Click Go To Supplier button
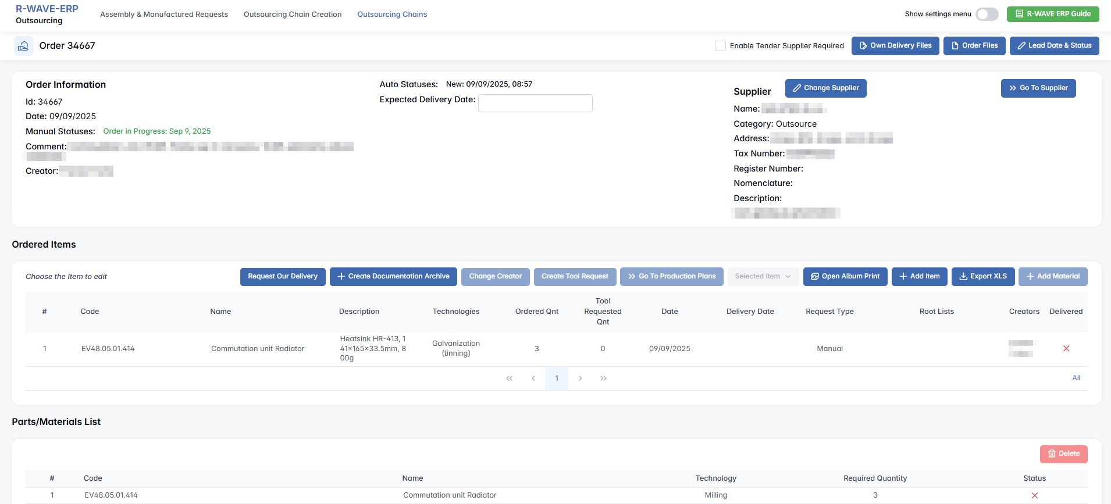The width and height of the screenshot is (1111, 504). pyautogui.click(x=1038, y=88)
